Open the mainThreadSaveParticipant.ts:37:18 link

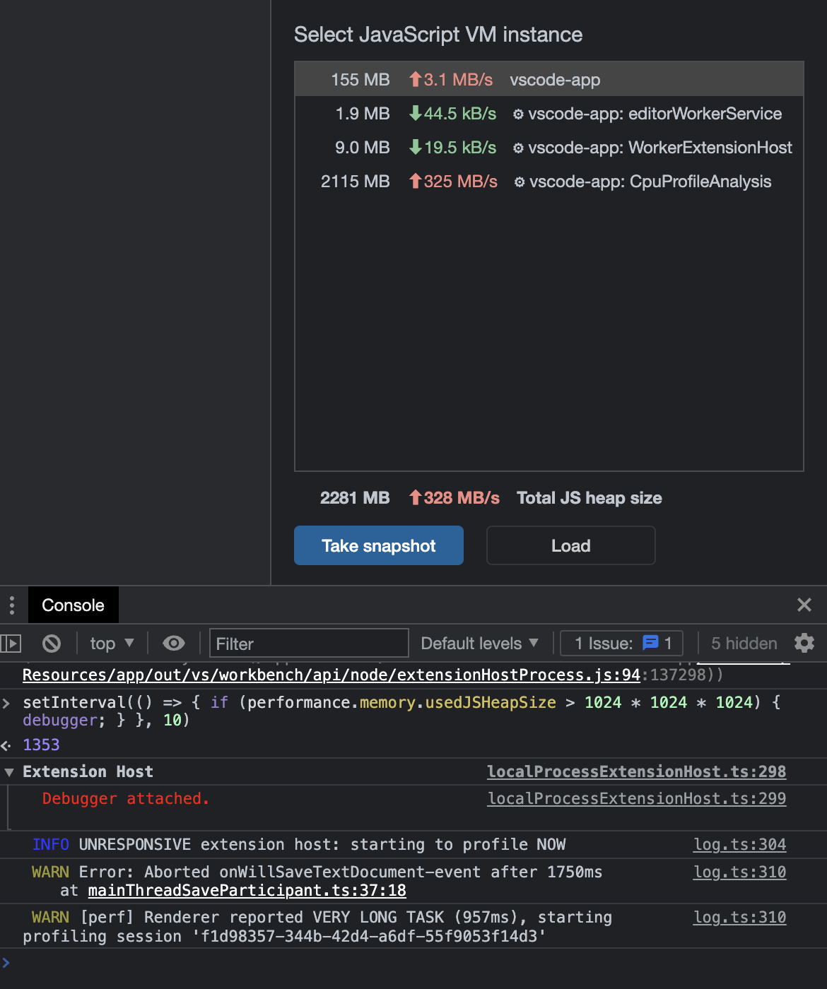[x=246, y=890]
